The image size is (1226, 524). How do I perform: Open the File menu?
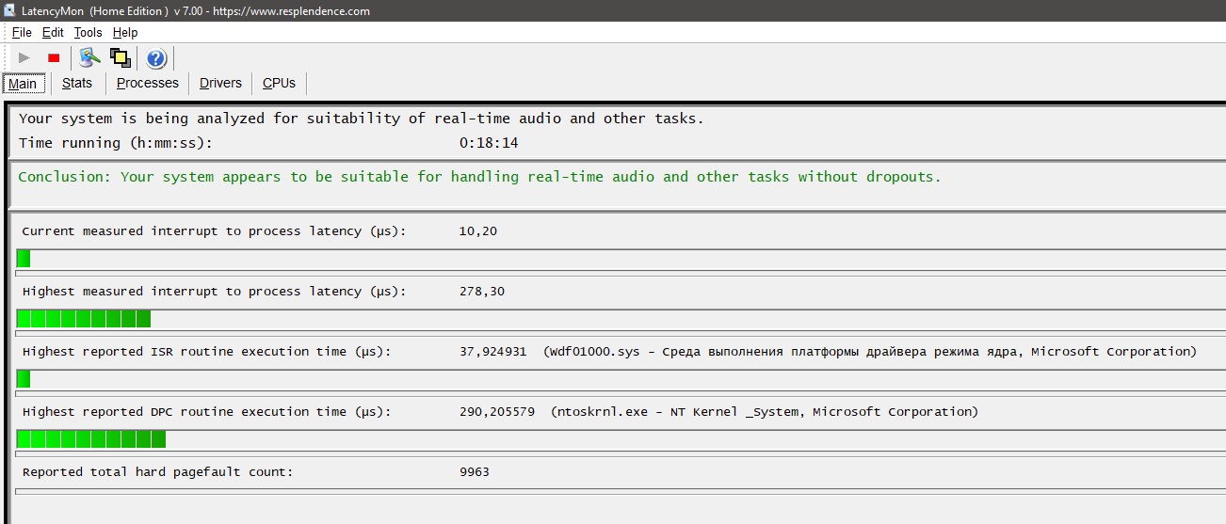click(x=22, y=33)
